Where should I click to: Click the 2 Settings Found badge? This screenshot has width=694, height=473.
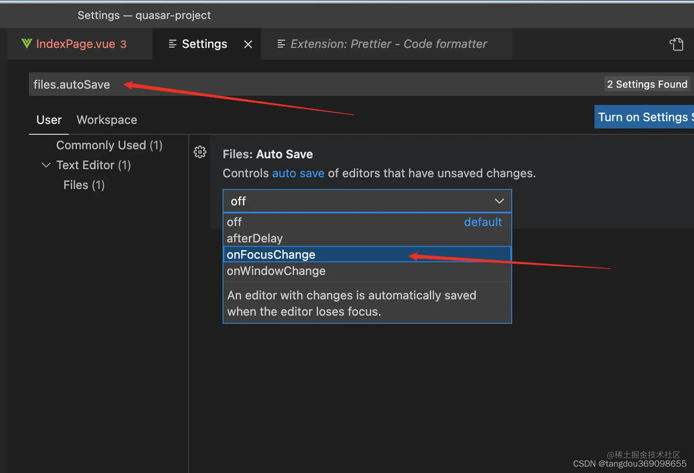point(647,84)
